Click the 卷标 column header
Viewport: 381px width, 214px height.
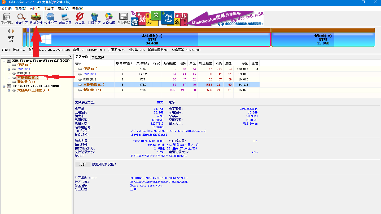[x=94, y=63]
